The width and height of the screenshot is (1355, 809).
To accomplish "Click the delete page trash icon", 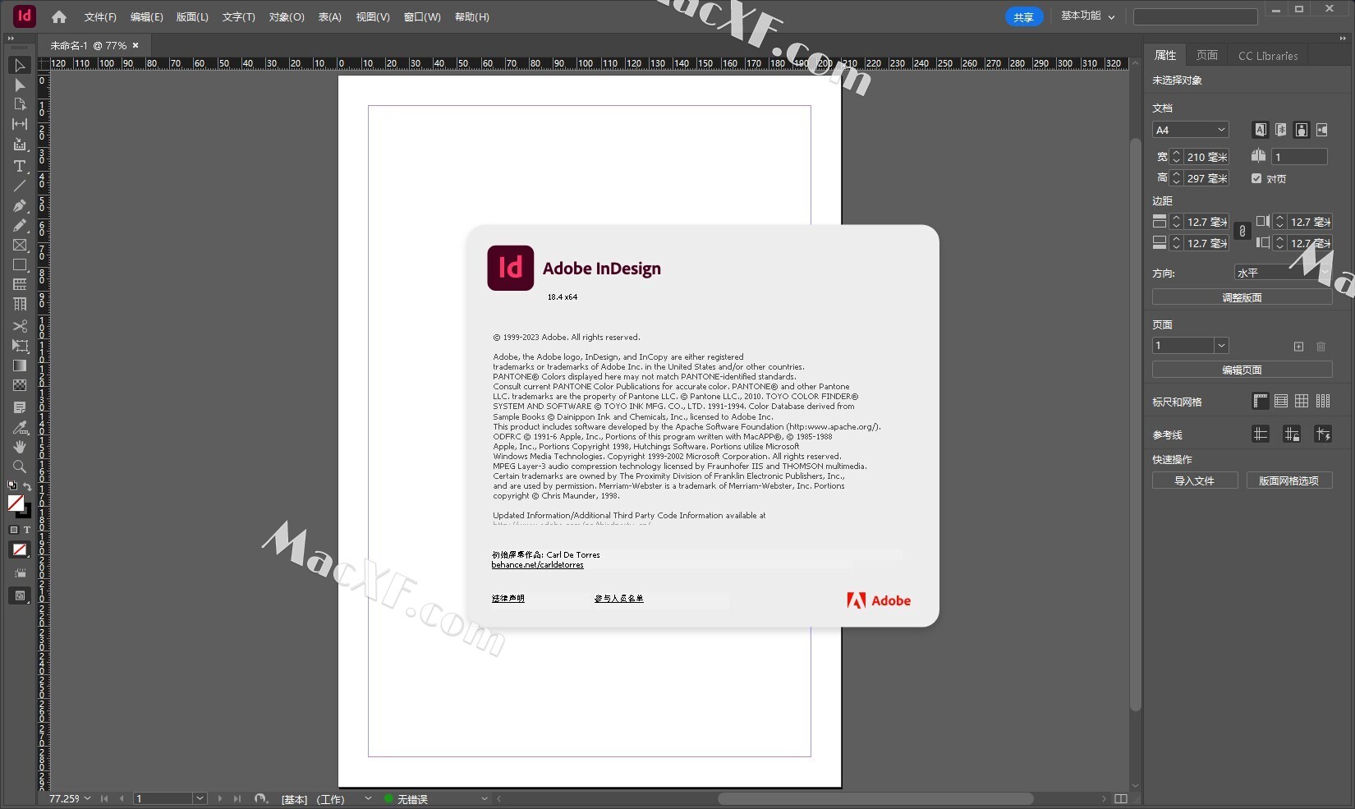I will pyautogui.click(x=1321, y=347).
